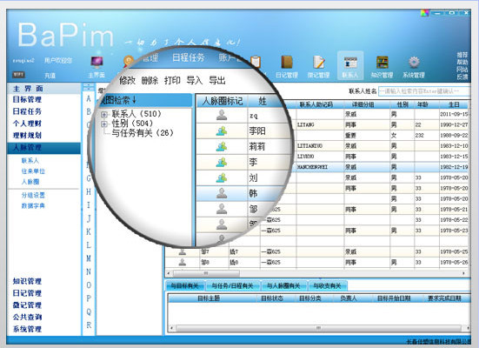Click the 目标主题 header in bottom table

tap(209, 298)
